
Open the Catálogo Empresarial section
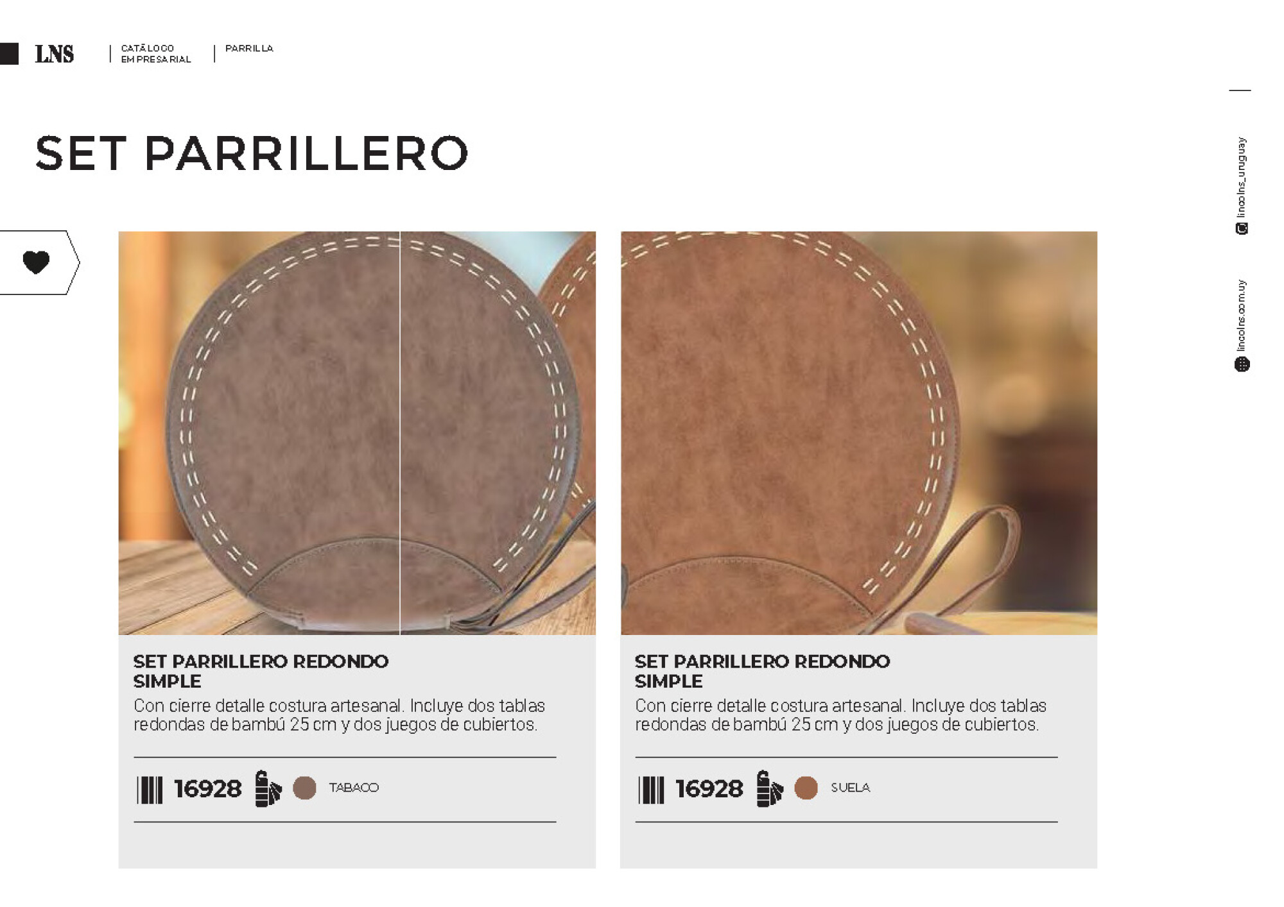[156, 54]
